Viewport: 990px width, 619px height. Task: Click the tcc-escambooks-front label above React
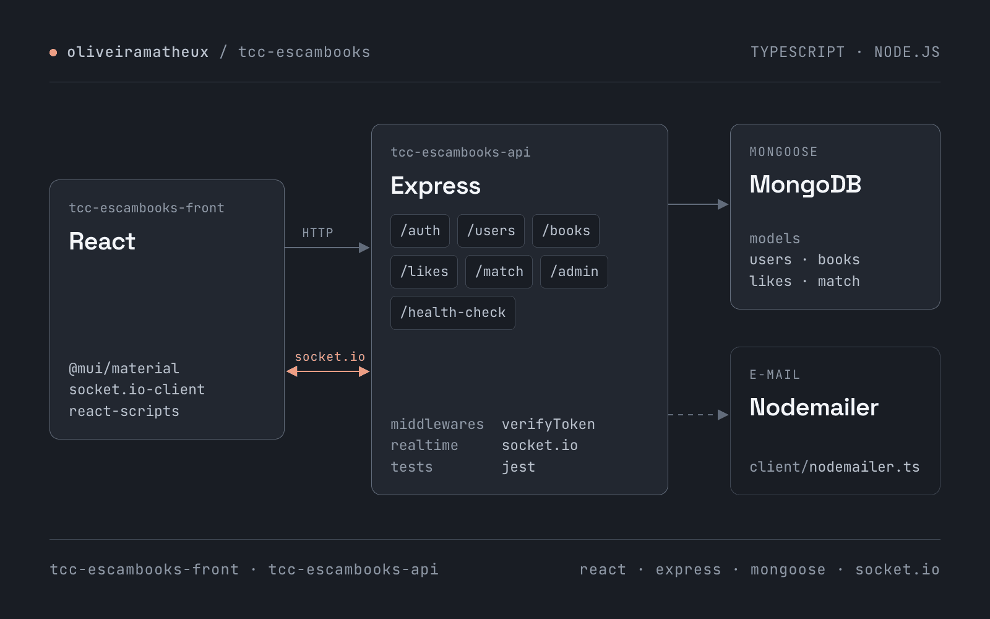tap(147, 208)
